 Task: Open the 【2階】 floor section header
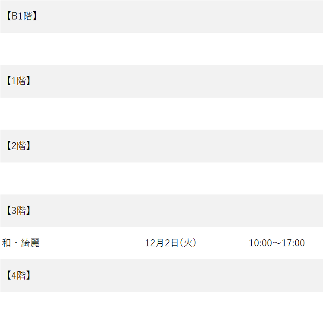[161, 146]
